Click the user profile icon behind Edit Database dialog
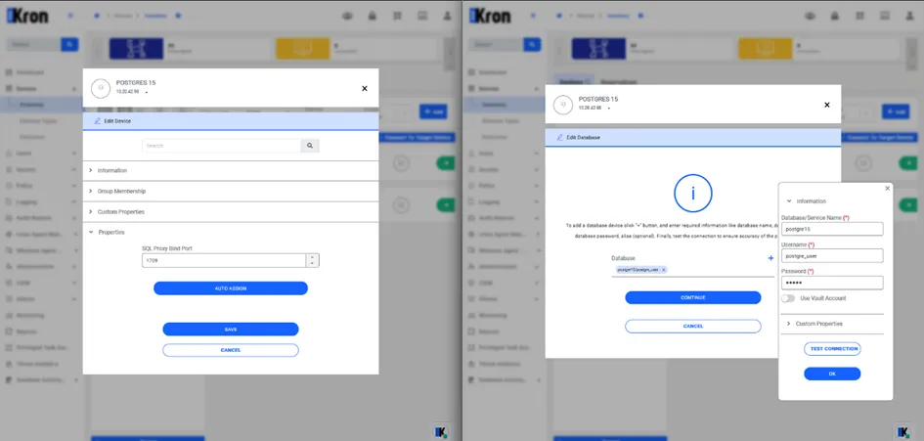Screen dimensions: 924x441 (x=910, y=17)
